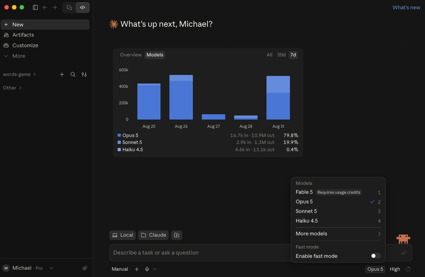The image size is (425, 277).
Task: Click the Aug 31 usage bar
Action: 278,98
